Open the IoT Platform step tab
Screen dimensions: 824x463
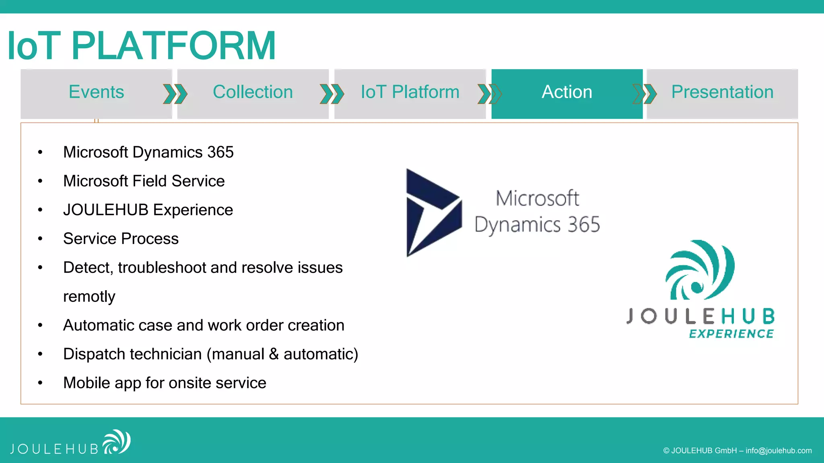coord(410,92)
